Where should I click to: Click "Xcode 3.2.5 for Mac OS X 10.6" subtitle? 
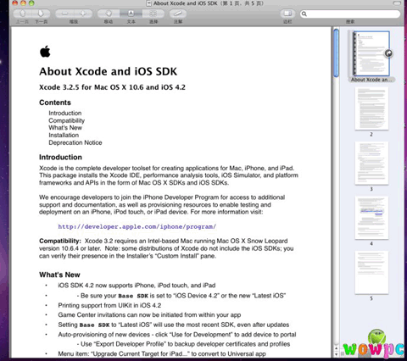click(x=112, y=87)
